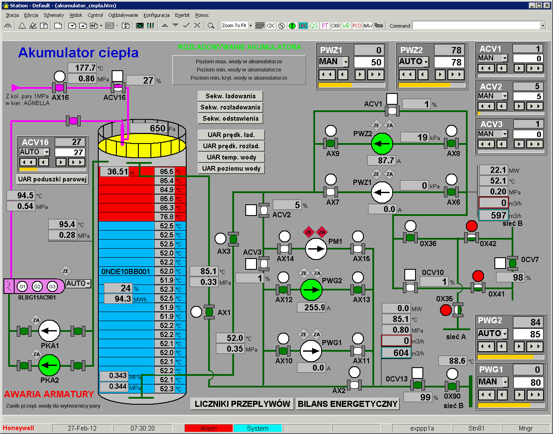
Task: Click the Sekw. ładowania button
Action: 230,96
